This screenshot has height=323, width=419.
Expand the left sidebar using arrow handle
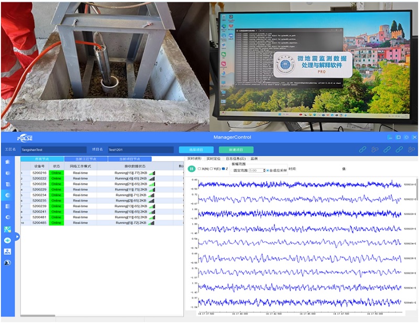click(x=17, y=236)
